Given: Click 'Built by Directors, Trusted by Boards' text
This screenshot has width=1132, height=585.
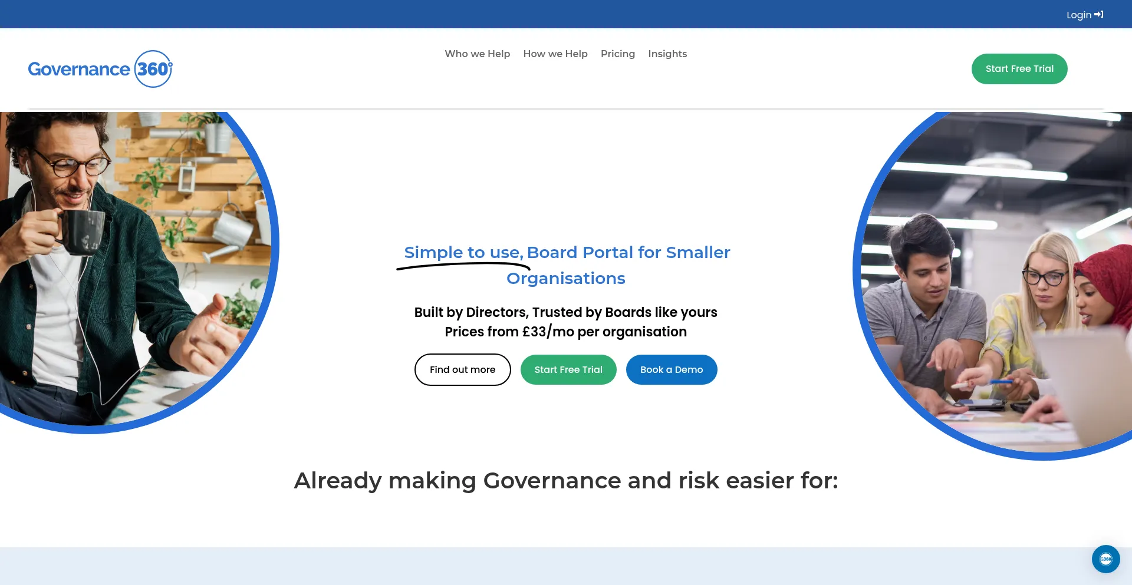Looking at the screenshot, I should point(566,312).
